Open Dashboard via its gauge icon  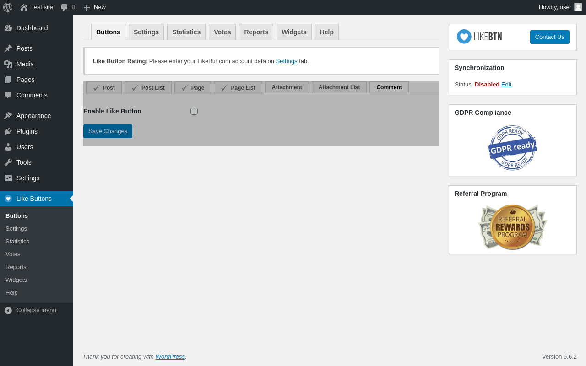coord(8,28)
